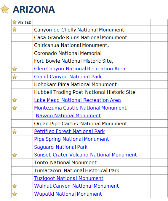The width and height of the screenshot is (168, 201).
Task: Open Glen Canyon National Recreation Area link
Action: click(80, 69)
